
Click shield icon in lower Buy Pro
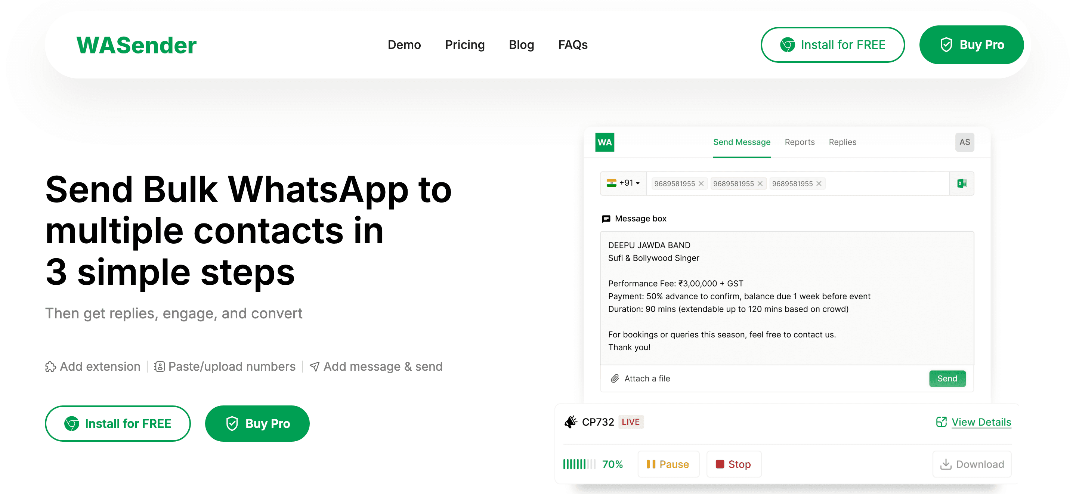[x=232, y=424]
